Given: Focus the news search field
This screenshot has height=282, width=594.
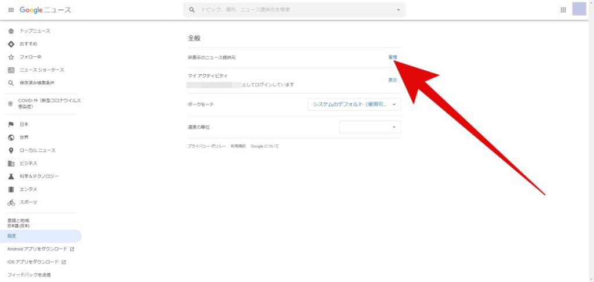Looking at the screenshot, I should (295, 10).
